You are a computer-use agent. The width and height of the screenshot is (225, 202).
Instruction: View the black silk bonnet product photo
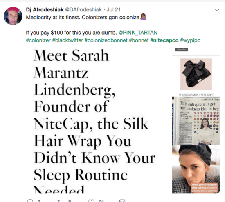tap(196, 74)
